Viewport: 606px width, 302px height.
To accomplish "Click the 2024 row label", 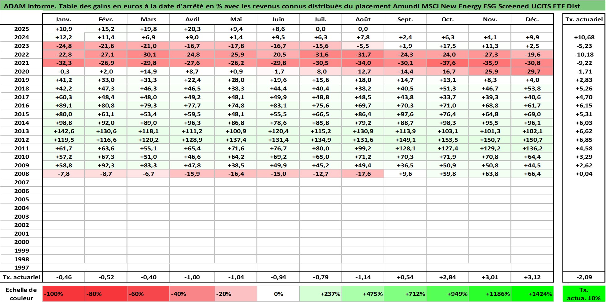I will [x=21, y=37].
